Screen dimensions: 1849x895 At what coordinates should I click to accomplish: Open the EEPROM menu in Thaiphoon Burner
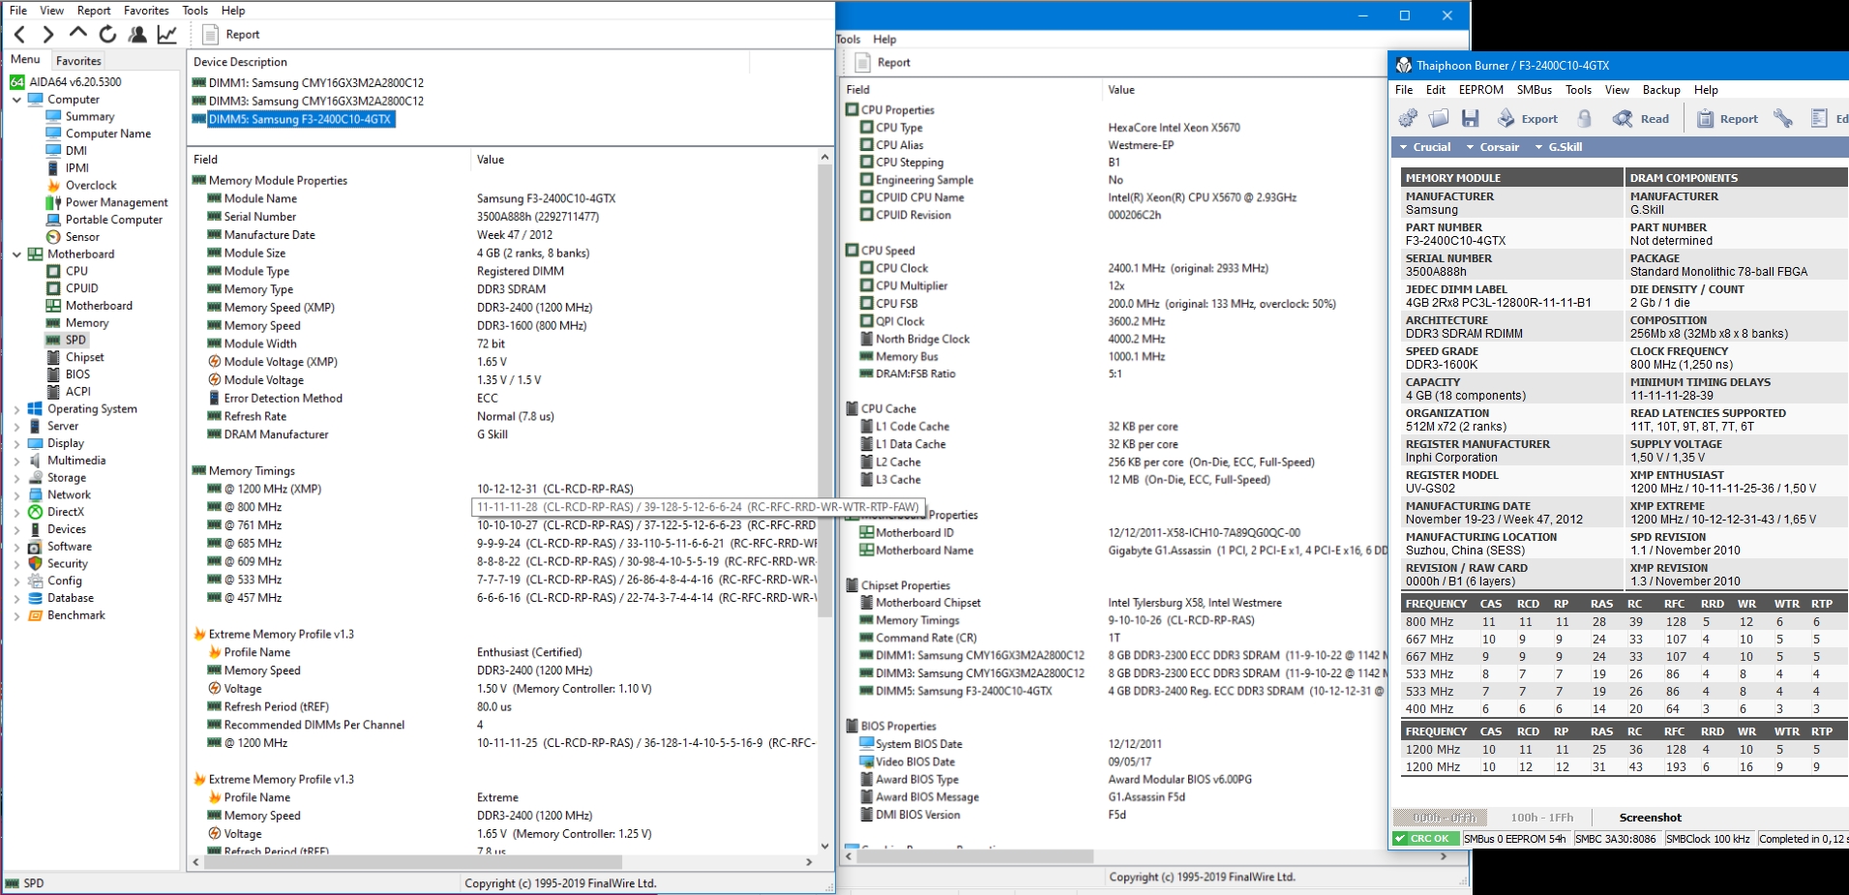1480,90
